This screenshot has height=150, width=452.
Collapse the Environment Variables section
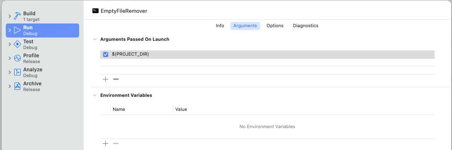94,95
